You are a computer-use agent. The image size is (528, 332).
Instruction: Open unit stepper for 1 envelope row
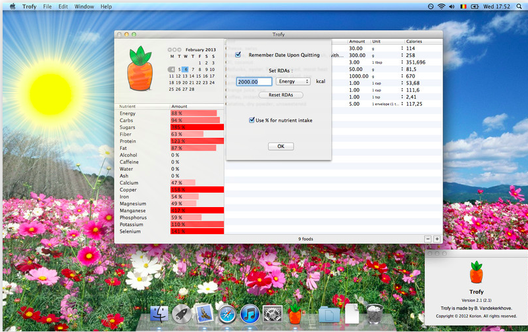pos(402,104)
